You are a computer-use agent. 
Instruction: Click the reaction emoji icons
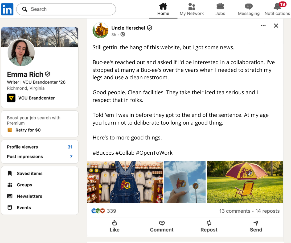[98, 211]
